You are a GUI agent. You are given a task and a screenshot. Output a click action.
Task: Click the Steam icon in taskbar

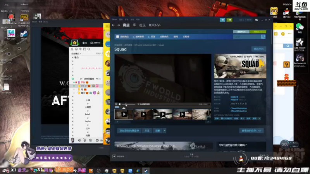point(146,171)
